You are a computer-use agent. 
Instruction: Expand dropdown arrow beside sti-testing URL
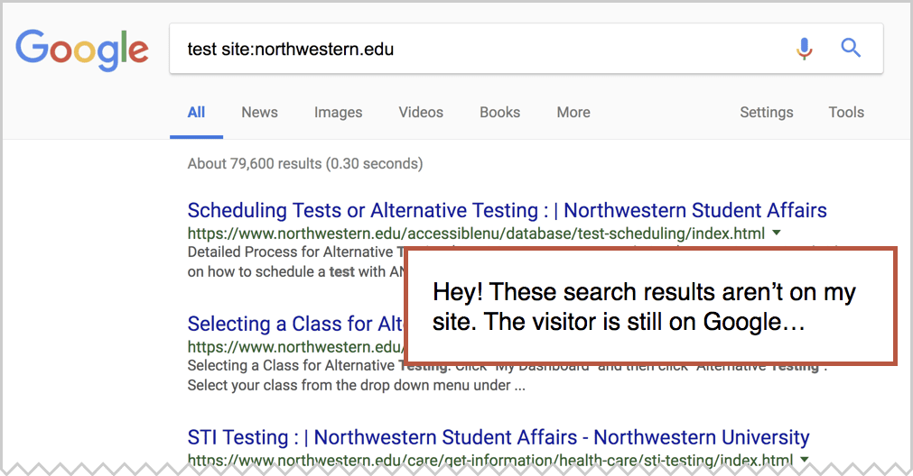click(x=804, y=460)
